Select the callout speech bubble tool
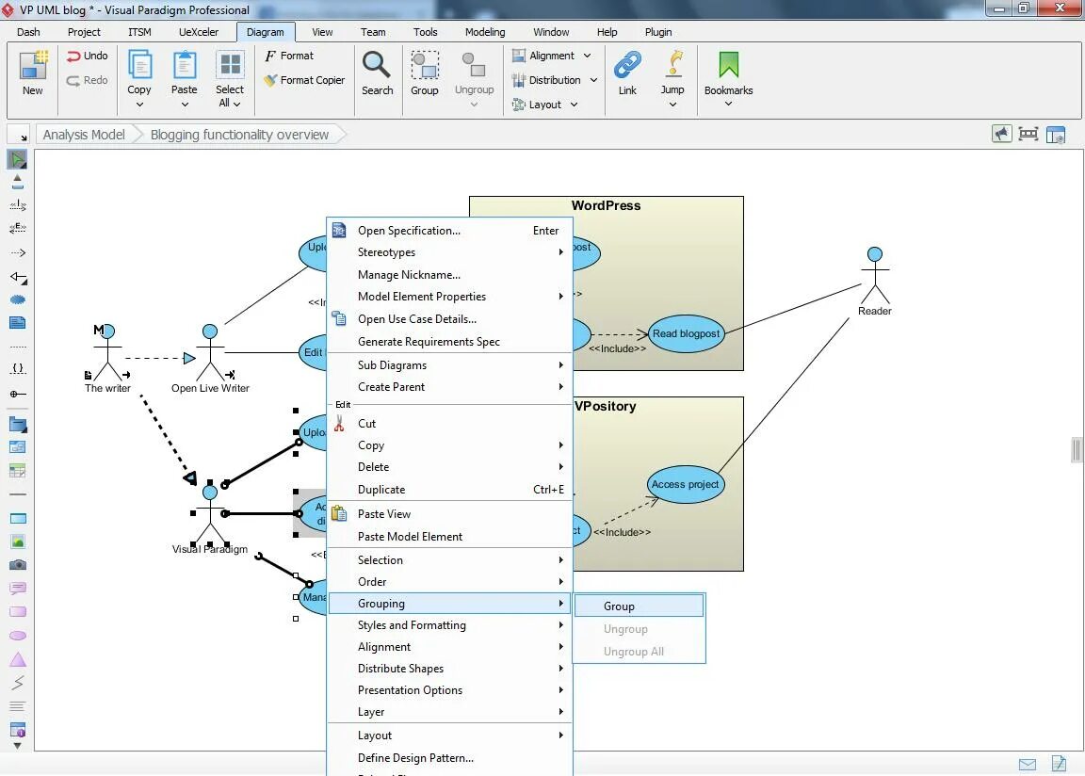 pos(18,589)
